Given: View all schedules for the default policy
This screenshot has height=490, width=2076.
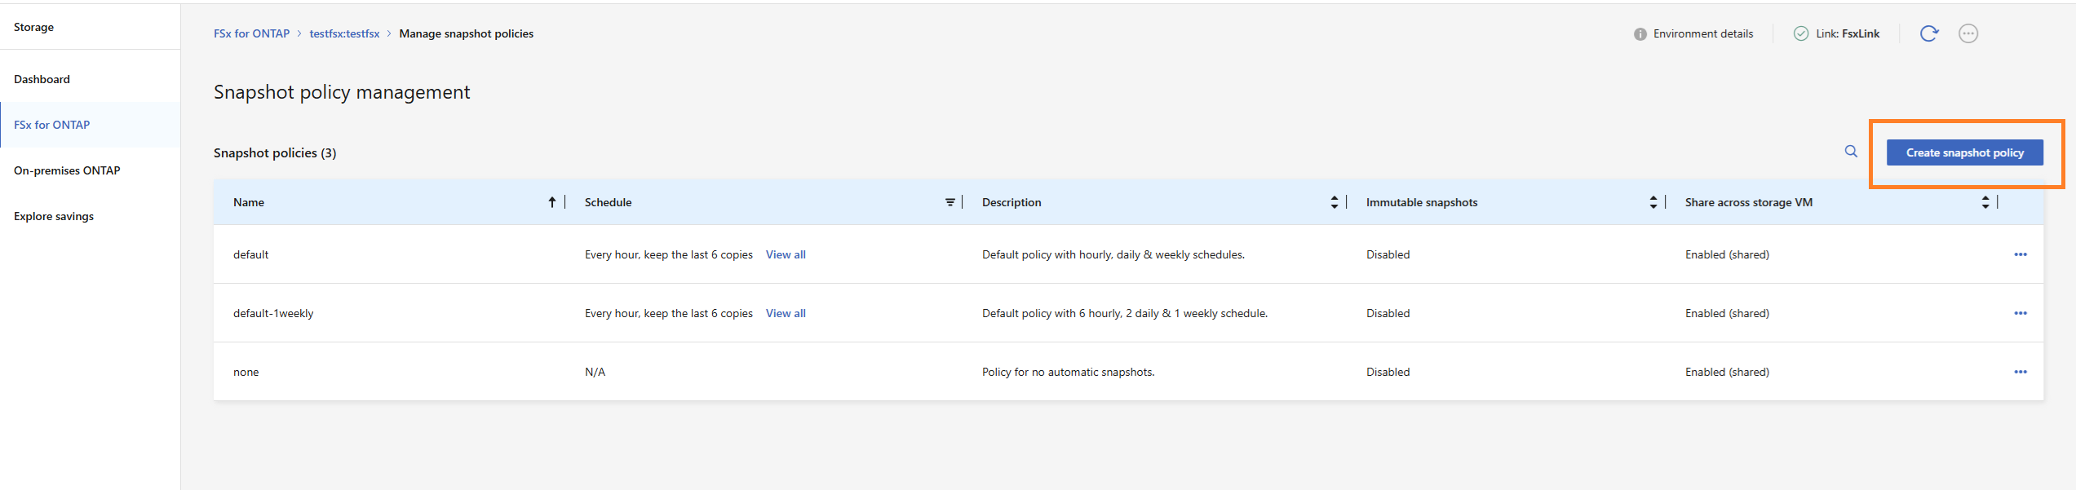Looking at the screenshot, I should [x=785, y=254].
